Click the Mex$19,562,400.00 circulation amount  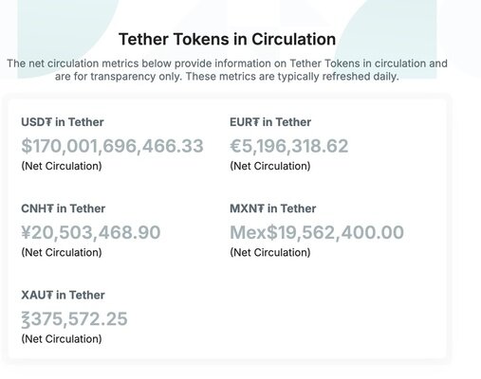[317, 233]
